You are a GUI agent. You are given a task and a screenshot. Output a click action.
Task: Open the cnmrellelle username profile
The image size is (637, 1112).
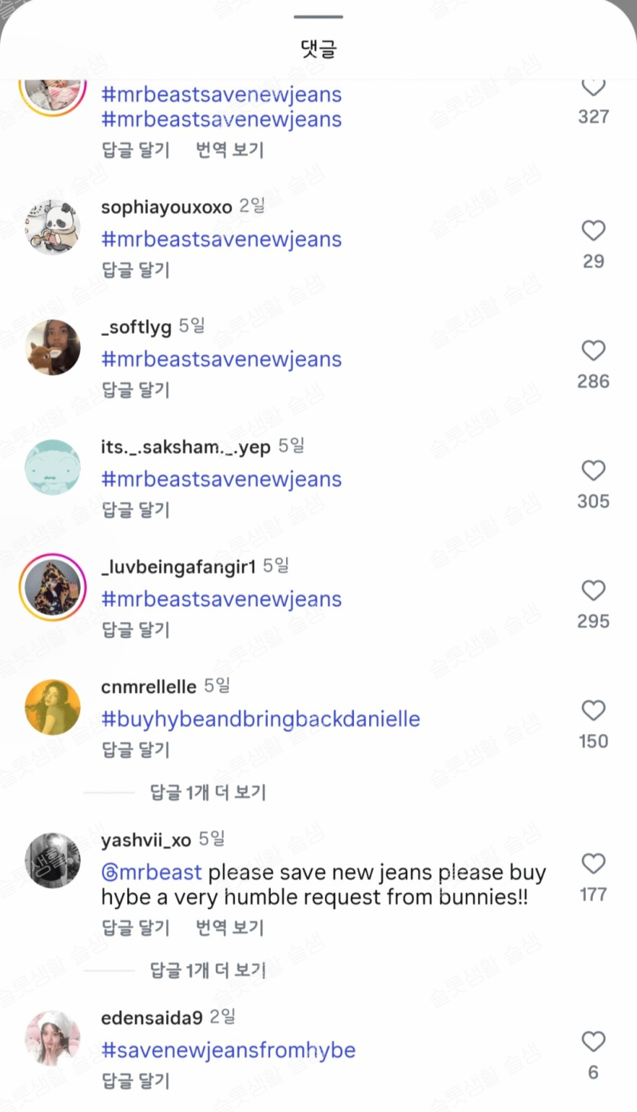point(149,687)
